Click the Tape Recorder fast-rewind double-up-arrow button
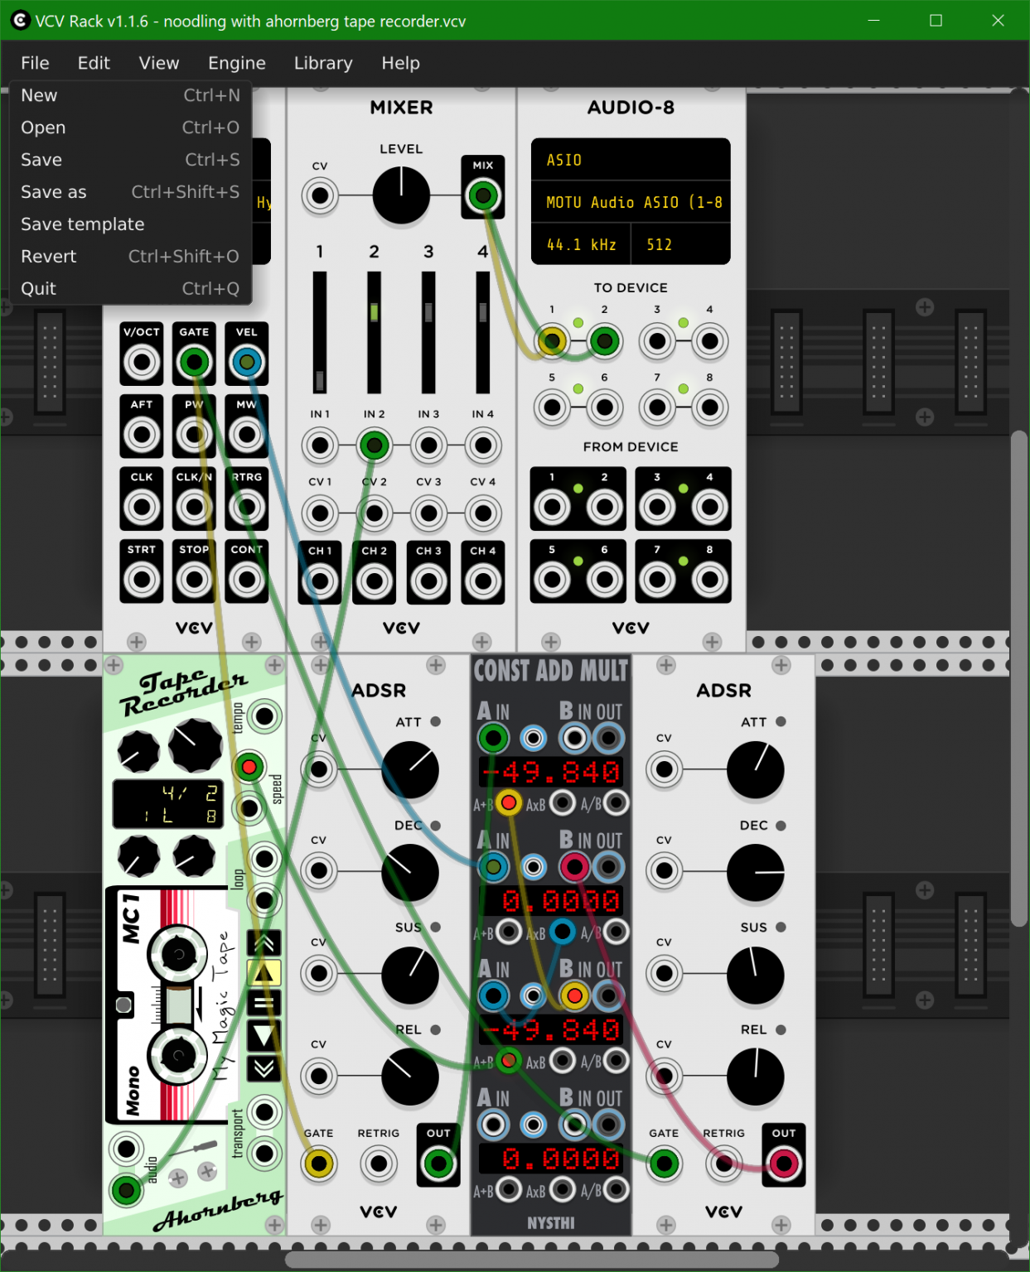1030x1272 pixels. (x=264, y=943)
